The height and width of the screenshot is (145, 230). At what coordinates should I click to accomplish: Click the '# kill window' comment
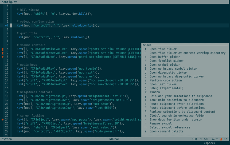point(28,10)
